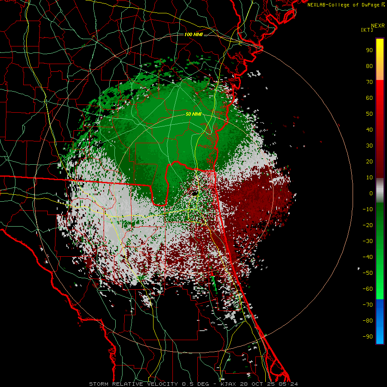The width and height of the screenshot is (387, 387).
Task: Click the STORM RELATIVE VELOCITY caption text
Action: (x=135, y=384)
